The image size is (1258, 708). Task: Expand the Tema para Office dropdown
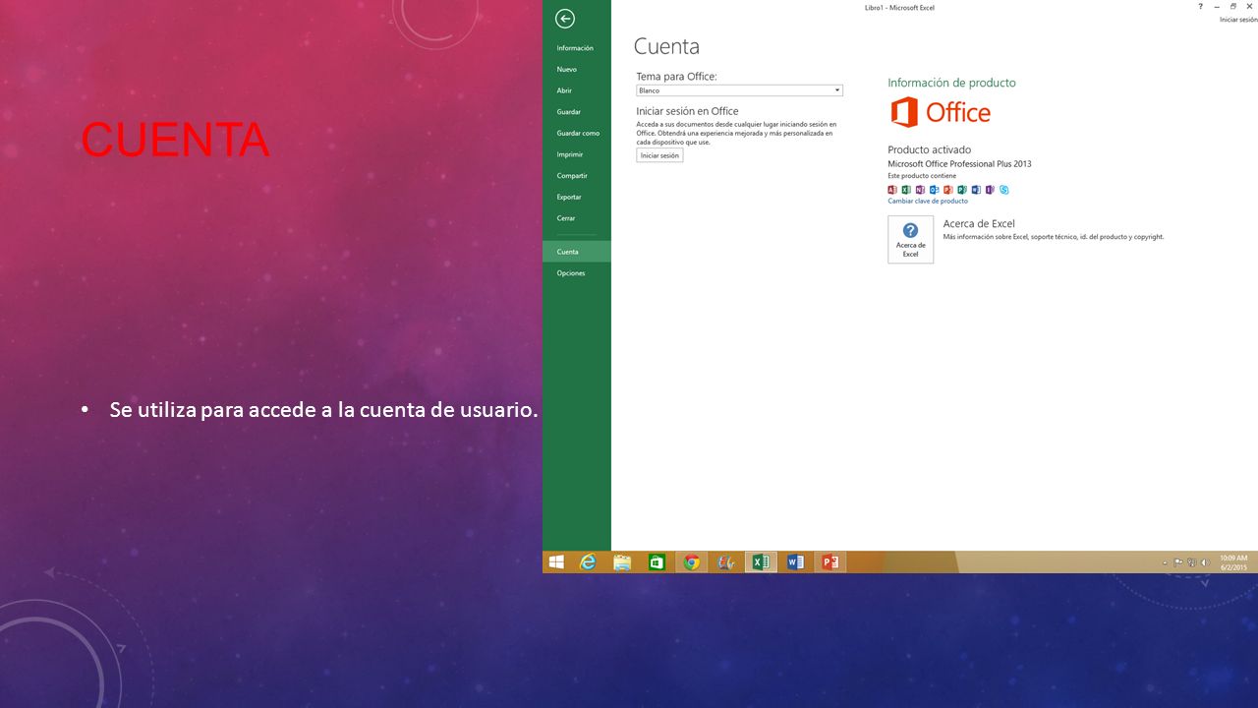(x=739, y=90)
